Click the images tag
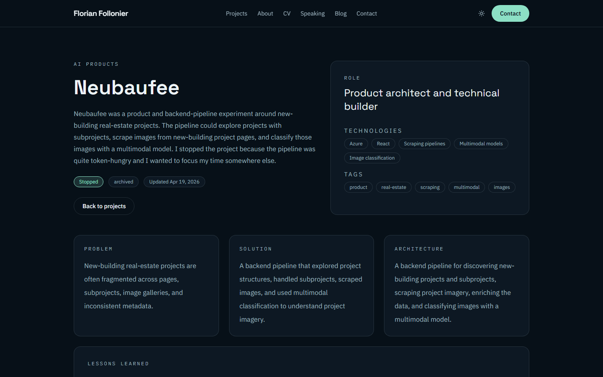The image size is (603, 377). point(502,187)
